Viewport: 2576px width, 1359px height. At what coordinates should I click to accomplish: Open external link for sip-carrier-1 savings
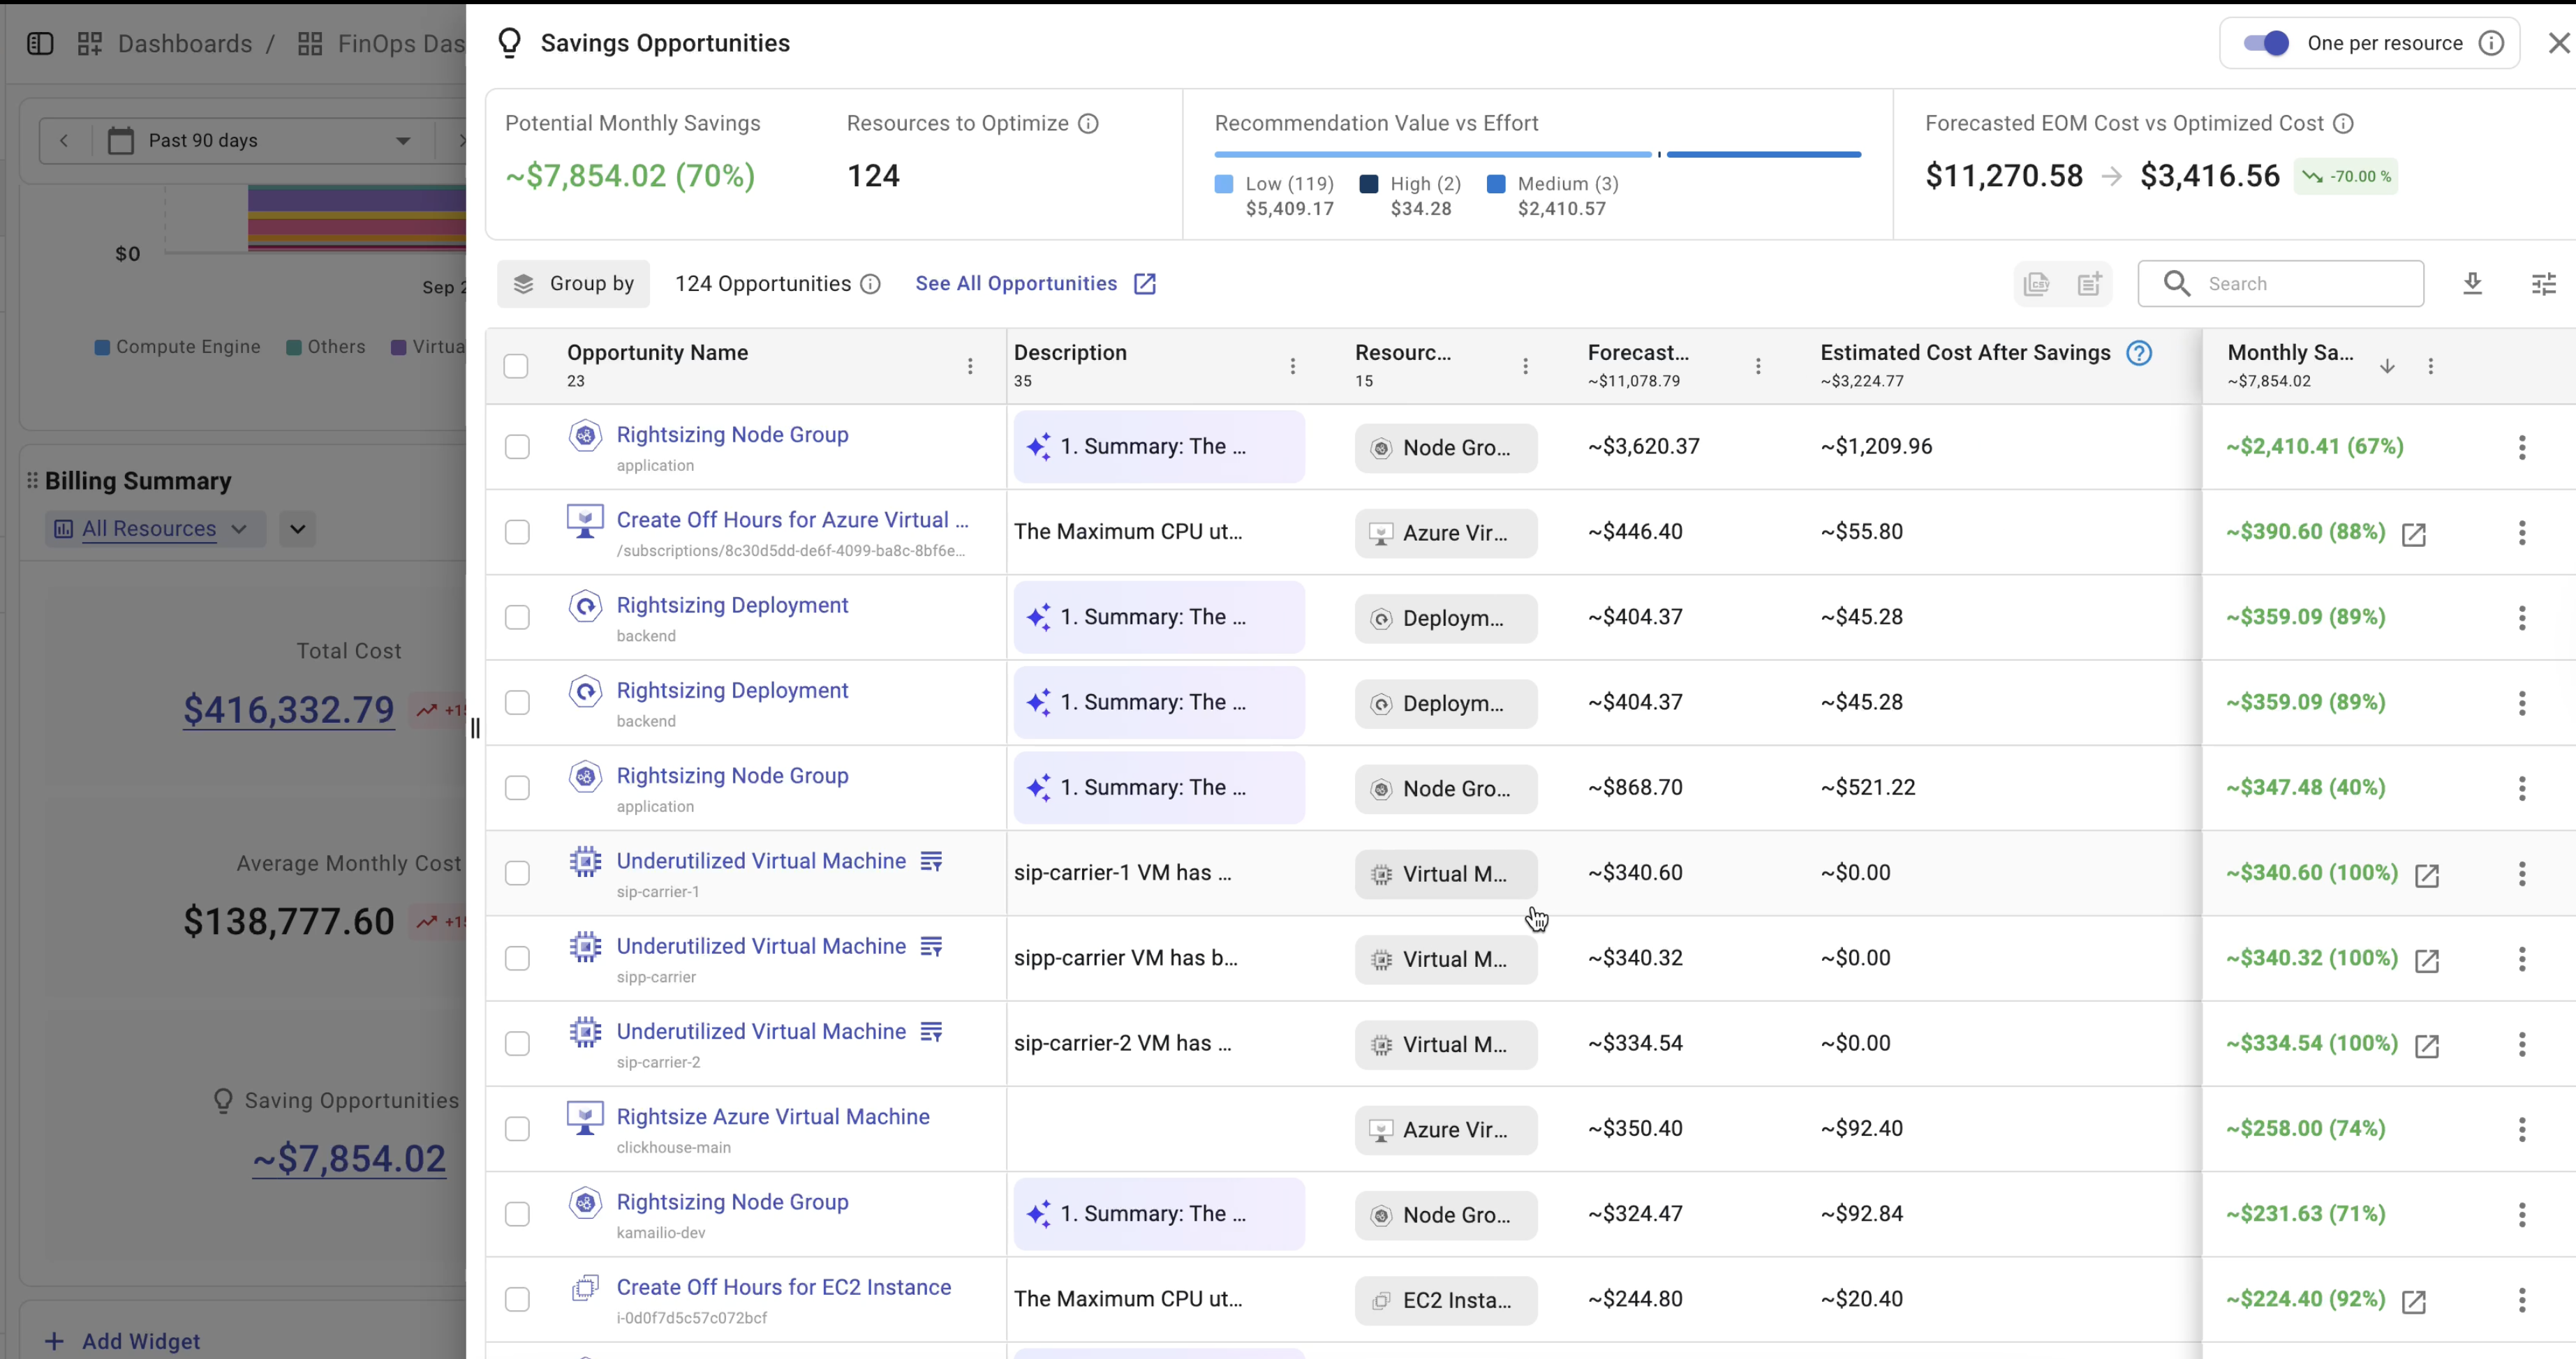pos(2426,876)
